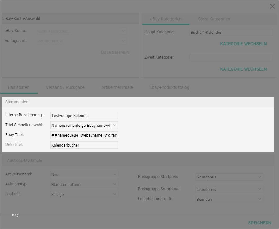Open the Artikelzustand dropdown
Screen dimensions: 279x229
(84, 174)
